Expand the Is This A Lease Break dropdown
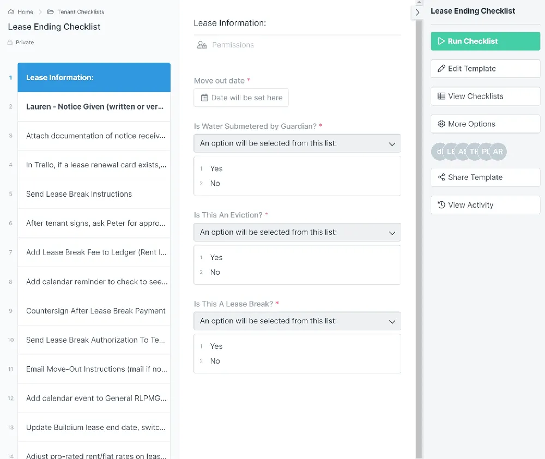Viewport: 545px width, 459px height. point(297,321)
